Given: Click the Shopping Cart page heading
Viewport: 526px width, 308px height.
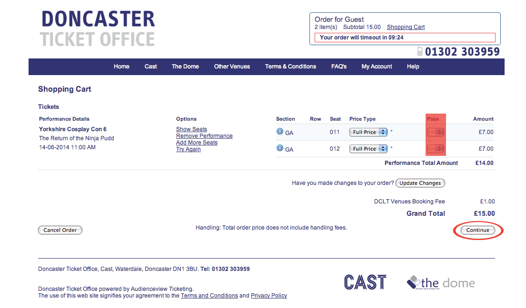Looking at the screenshot, I should (x=64, y=89).
